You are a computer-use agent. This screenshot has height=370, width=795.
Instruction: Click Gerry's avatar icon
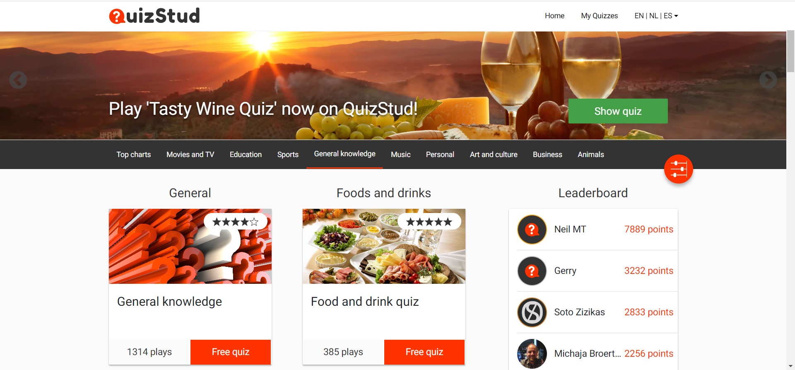[x=532, y=271]
